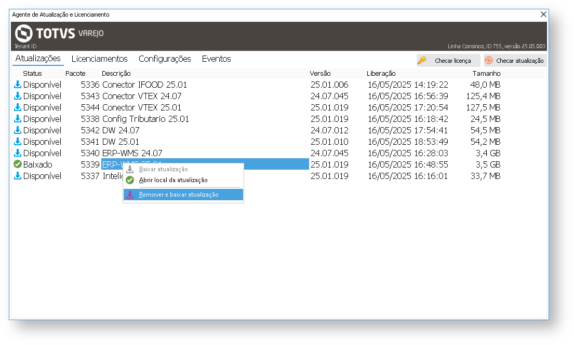Click size value 3,4 GB
Viewport: 574px width, 345px height.
pyautogui.click(x=488, y=153)
